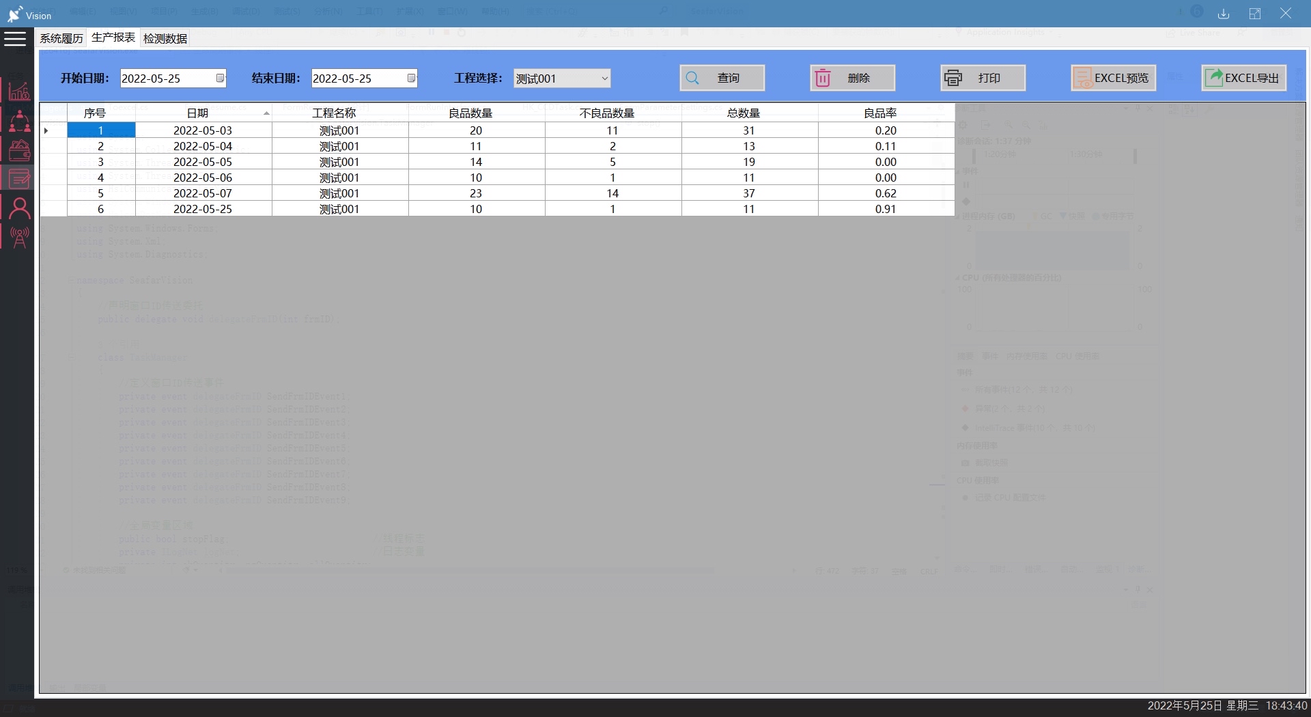Image resolution: width=1311 pixels, height=717 pixels.
Task: Click the date and time in the status bar
Action: (1227, 705)
